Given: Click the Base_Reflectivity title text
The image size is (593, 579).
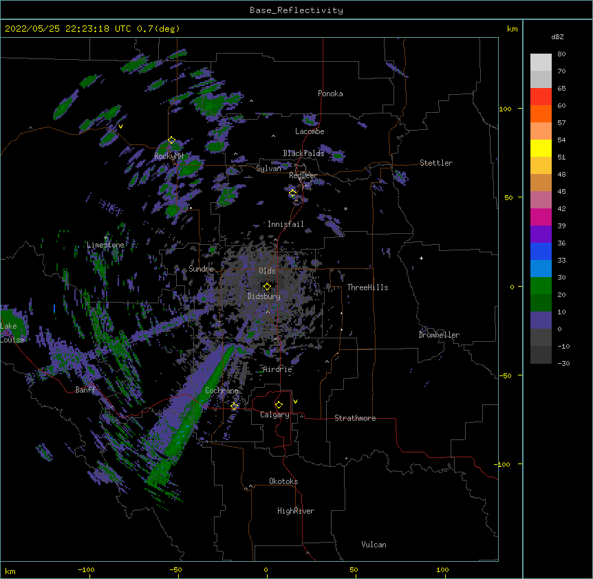Looking at the screenshot, I should [296, 10].
